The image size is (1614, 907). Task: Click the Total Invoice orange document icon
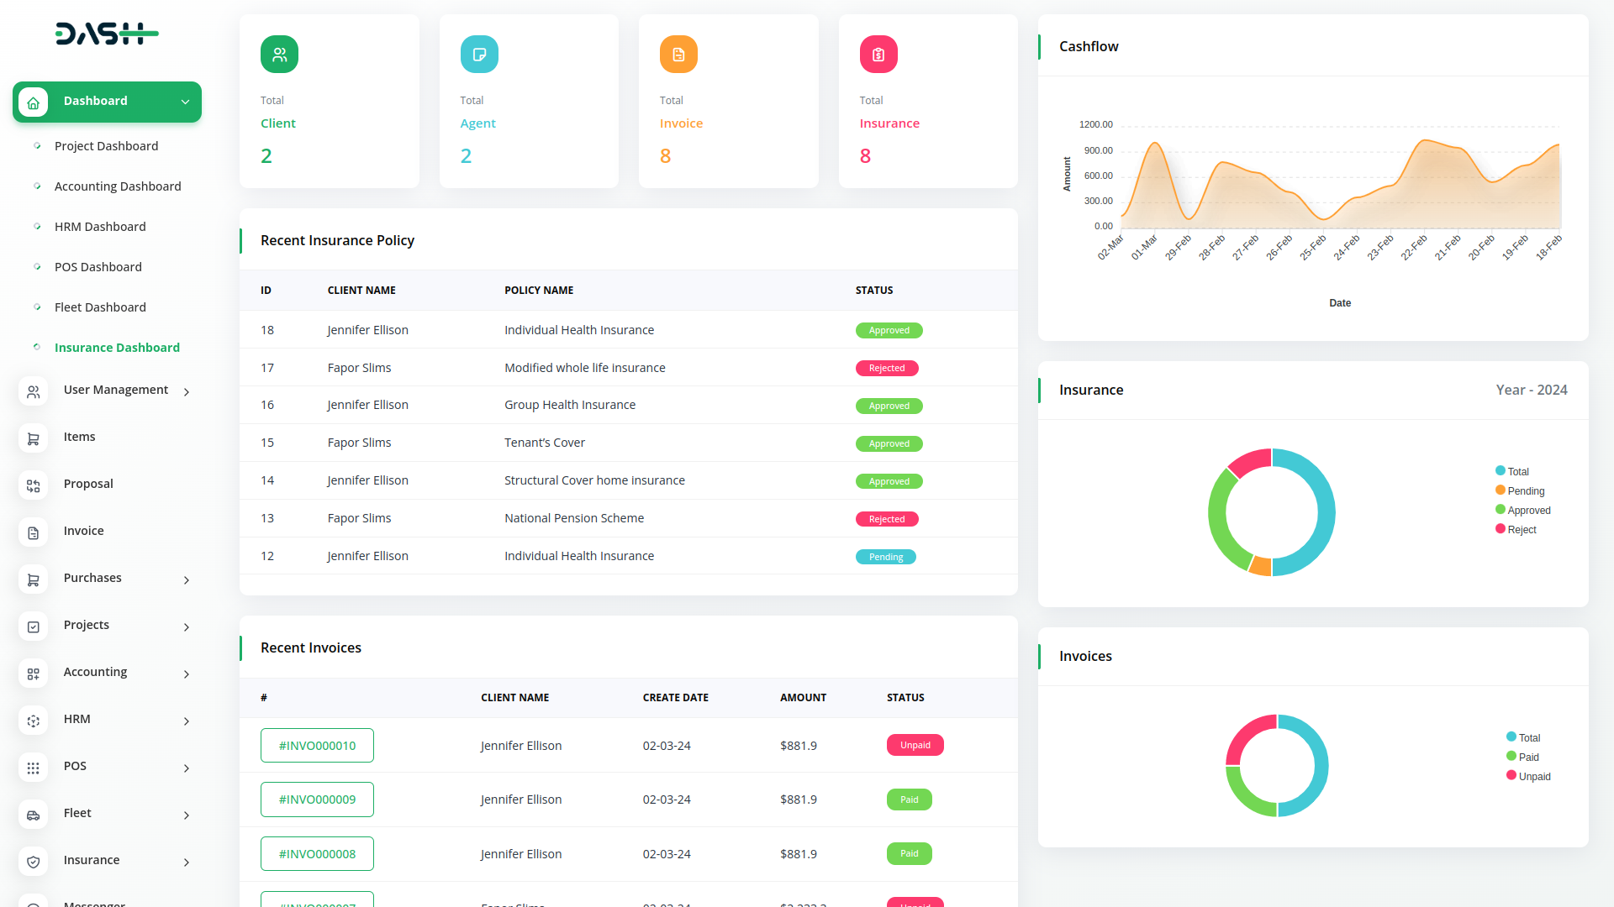click(x=678, y=55)
